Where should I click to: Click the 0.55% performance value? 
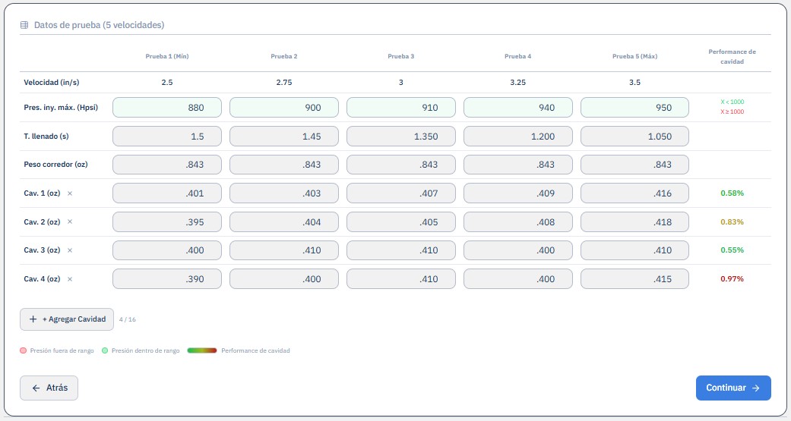point(732,250)
